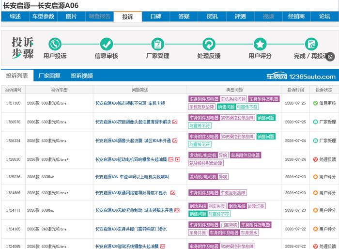Click 车机系统问题 tag in row 1727105
This screenshot has width=339, height=249.
tap(233, 99)
